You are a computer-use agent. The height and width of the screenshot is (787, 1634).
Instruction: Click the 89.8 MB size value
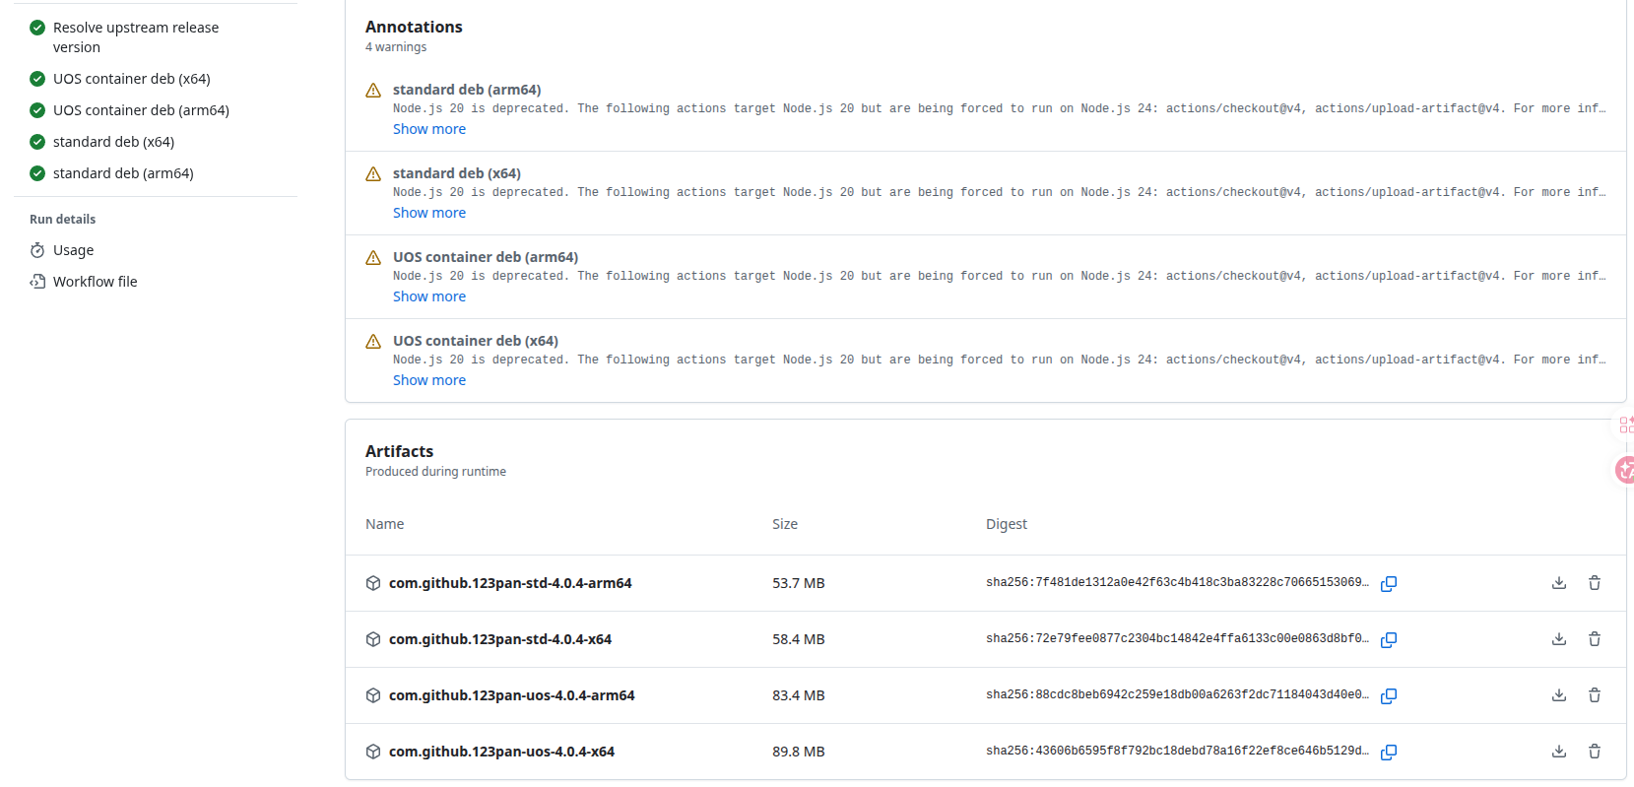click(799, 752)
